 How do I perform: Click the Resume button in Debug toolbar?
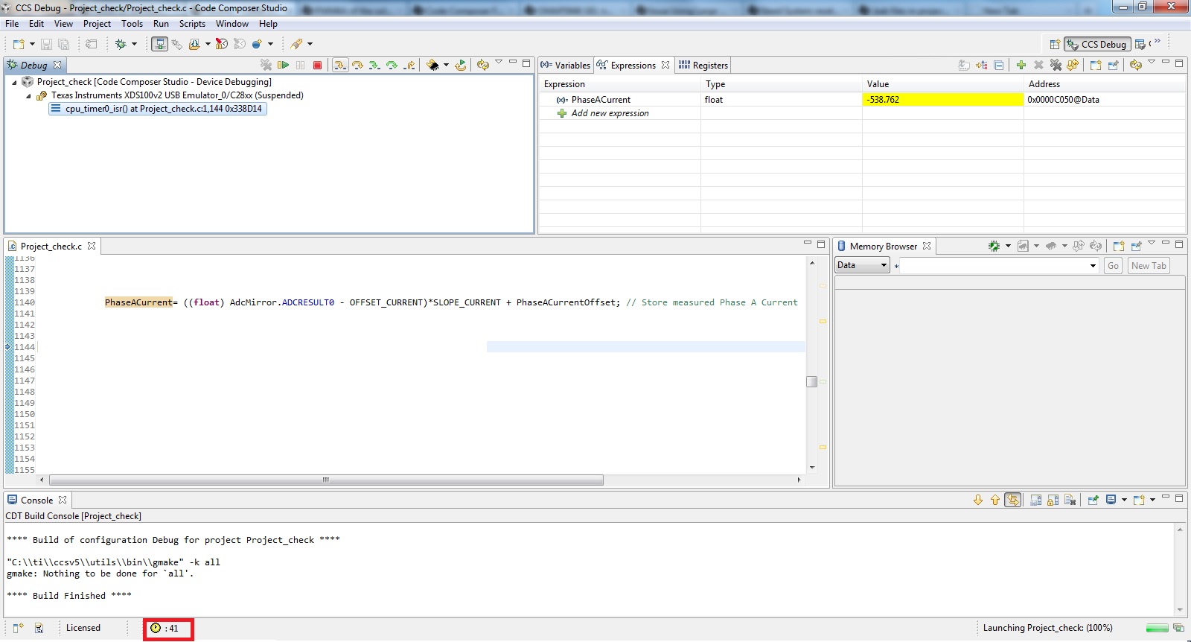point(283,66)
